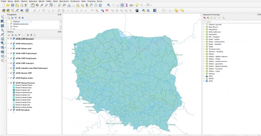
Task: Click the New Shapefile Layer V icon
Action: click(13, 11)
